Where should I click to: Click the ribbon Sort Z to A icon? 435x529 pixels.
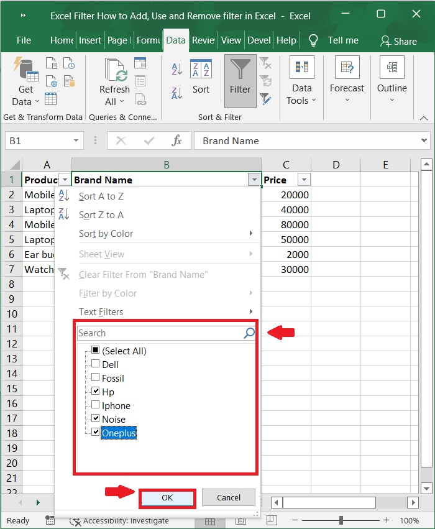(x=177, y=93)
